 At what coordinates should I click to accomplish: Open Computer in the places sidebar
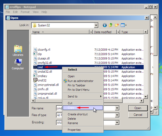[x=18, y=64]
